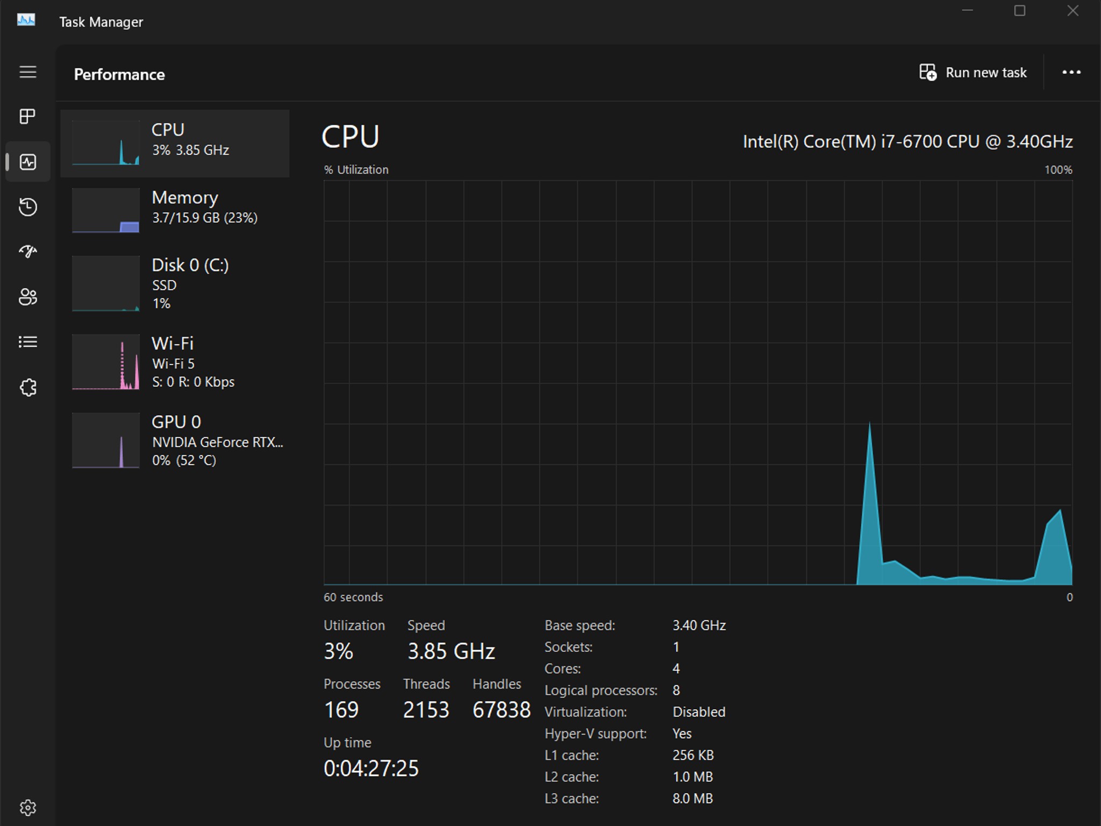Open the Details page list icon
This screenshot has width=1101, height=826.
27,342
